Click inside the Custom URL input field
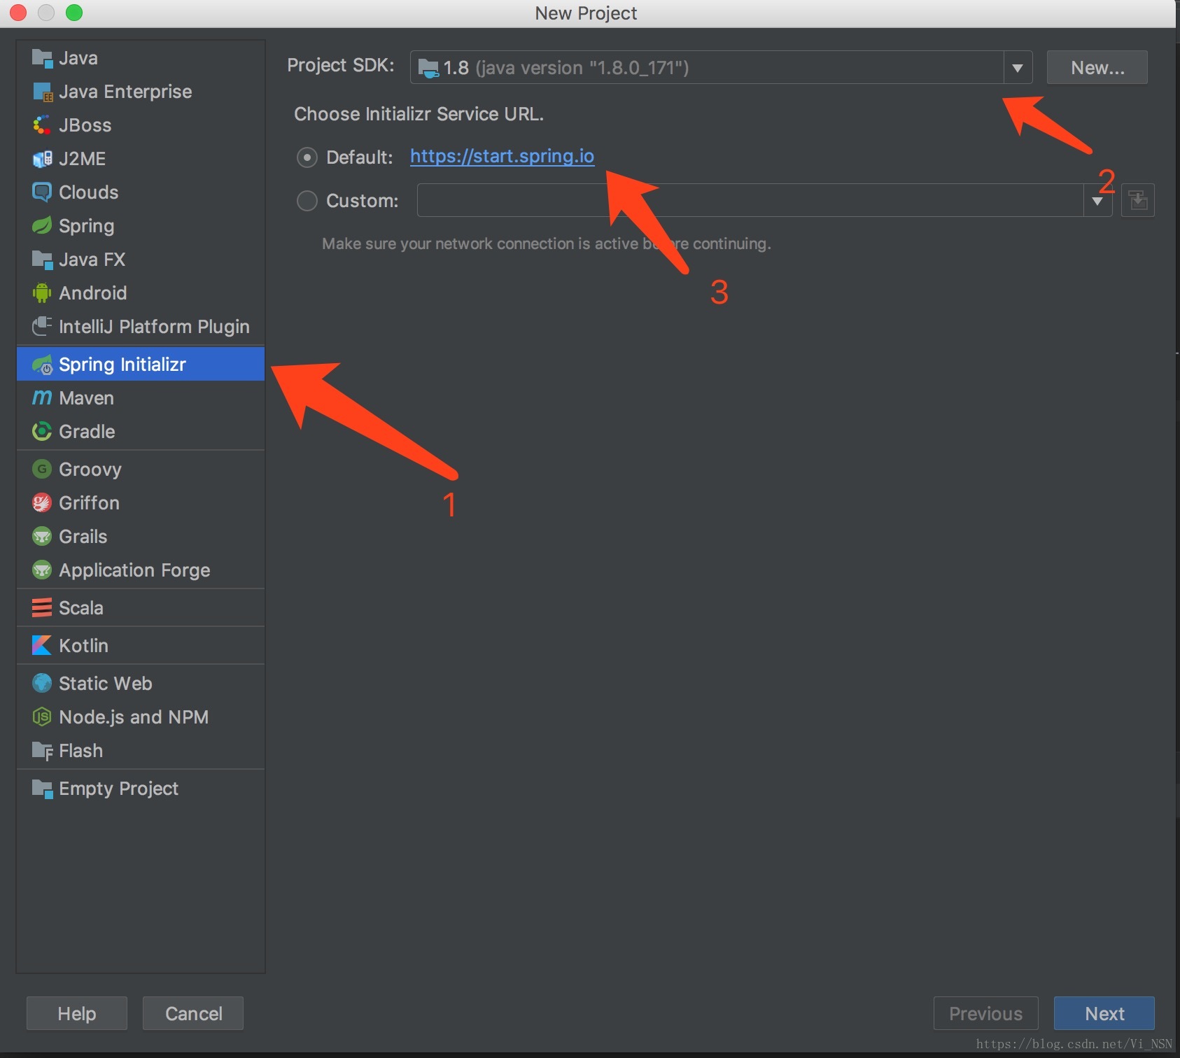Image resolution: width=1180 pixels, height=1058 pixels. tap(750, 201)
